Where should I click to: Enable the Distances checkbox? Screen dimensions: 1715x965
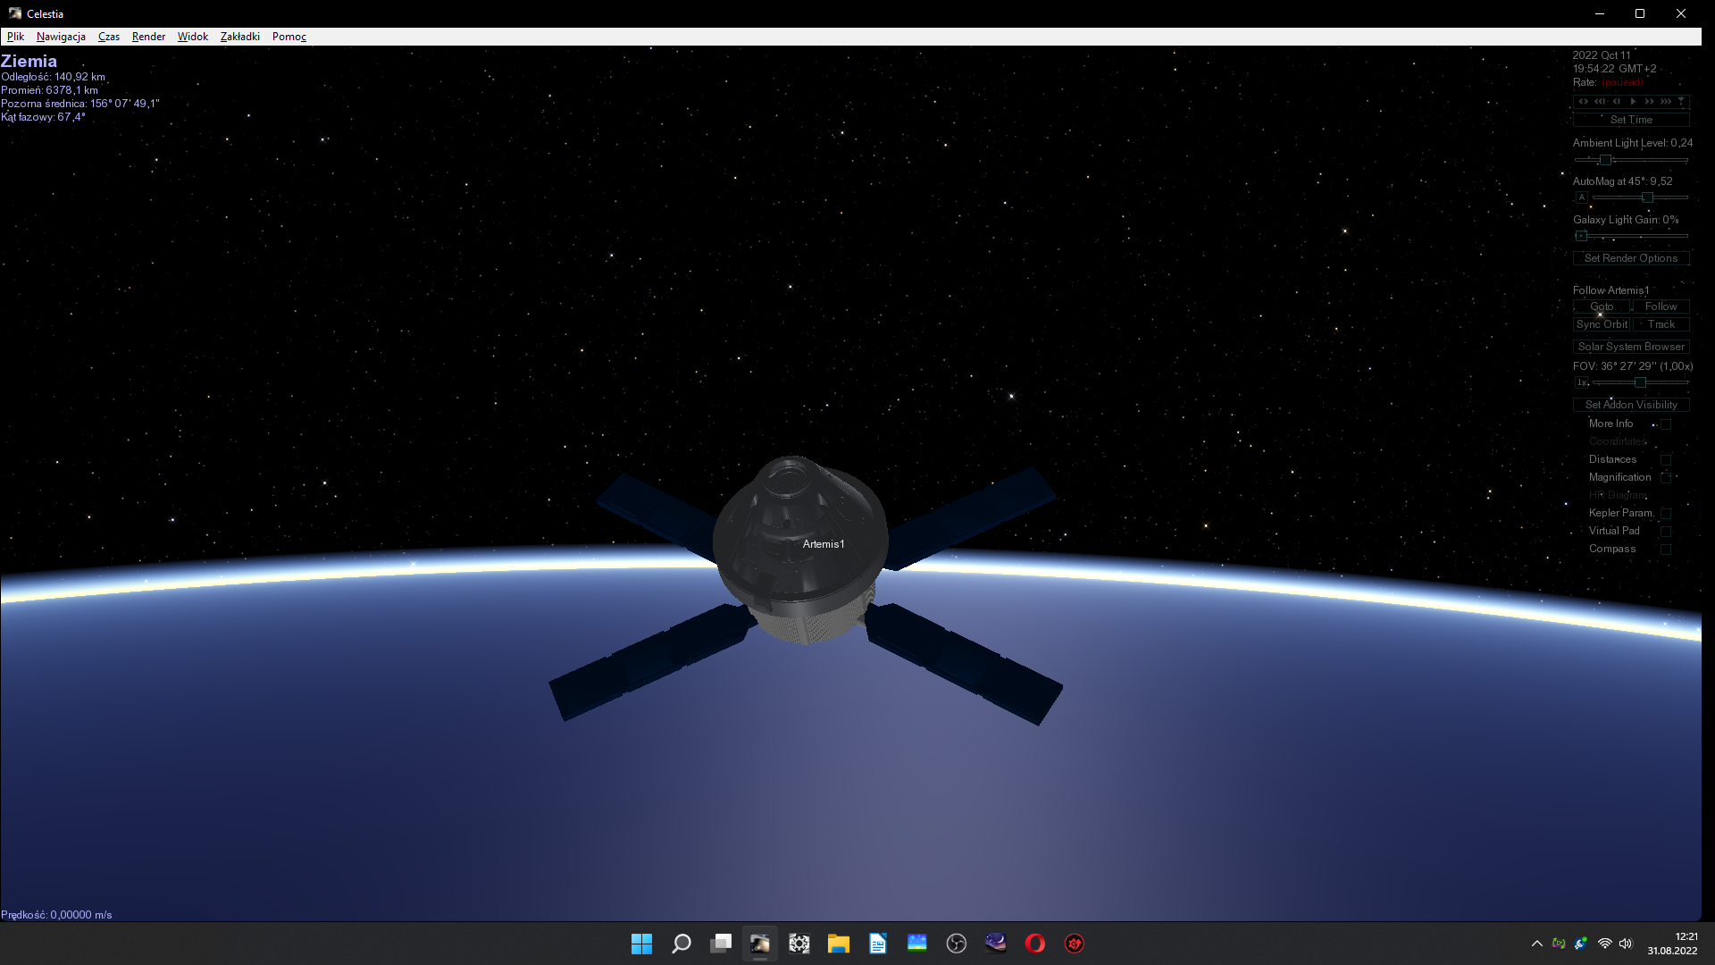click(x=1666, y=460)
